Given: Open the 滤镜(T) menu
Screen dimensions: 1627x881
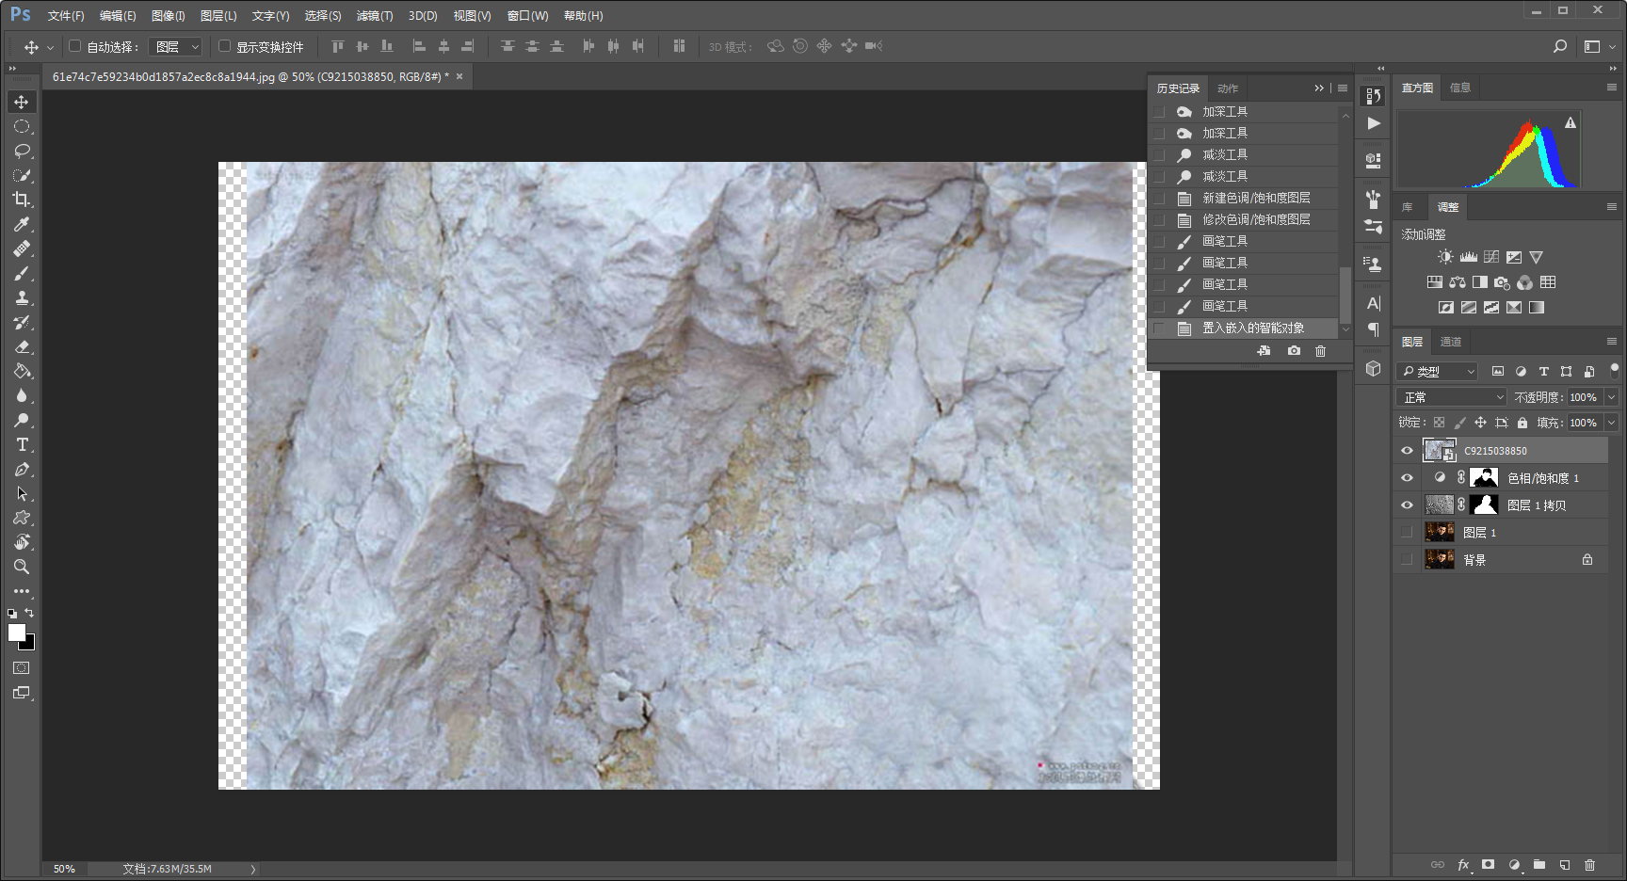Looking at the screenshot, I should pos(375,16).
